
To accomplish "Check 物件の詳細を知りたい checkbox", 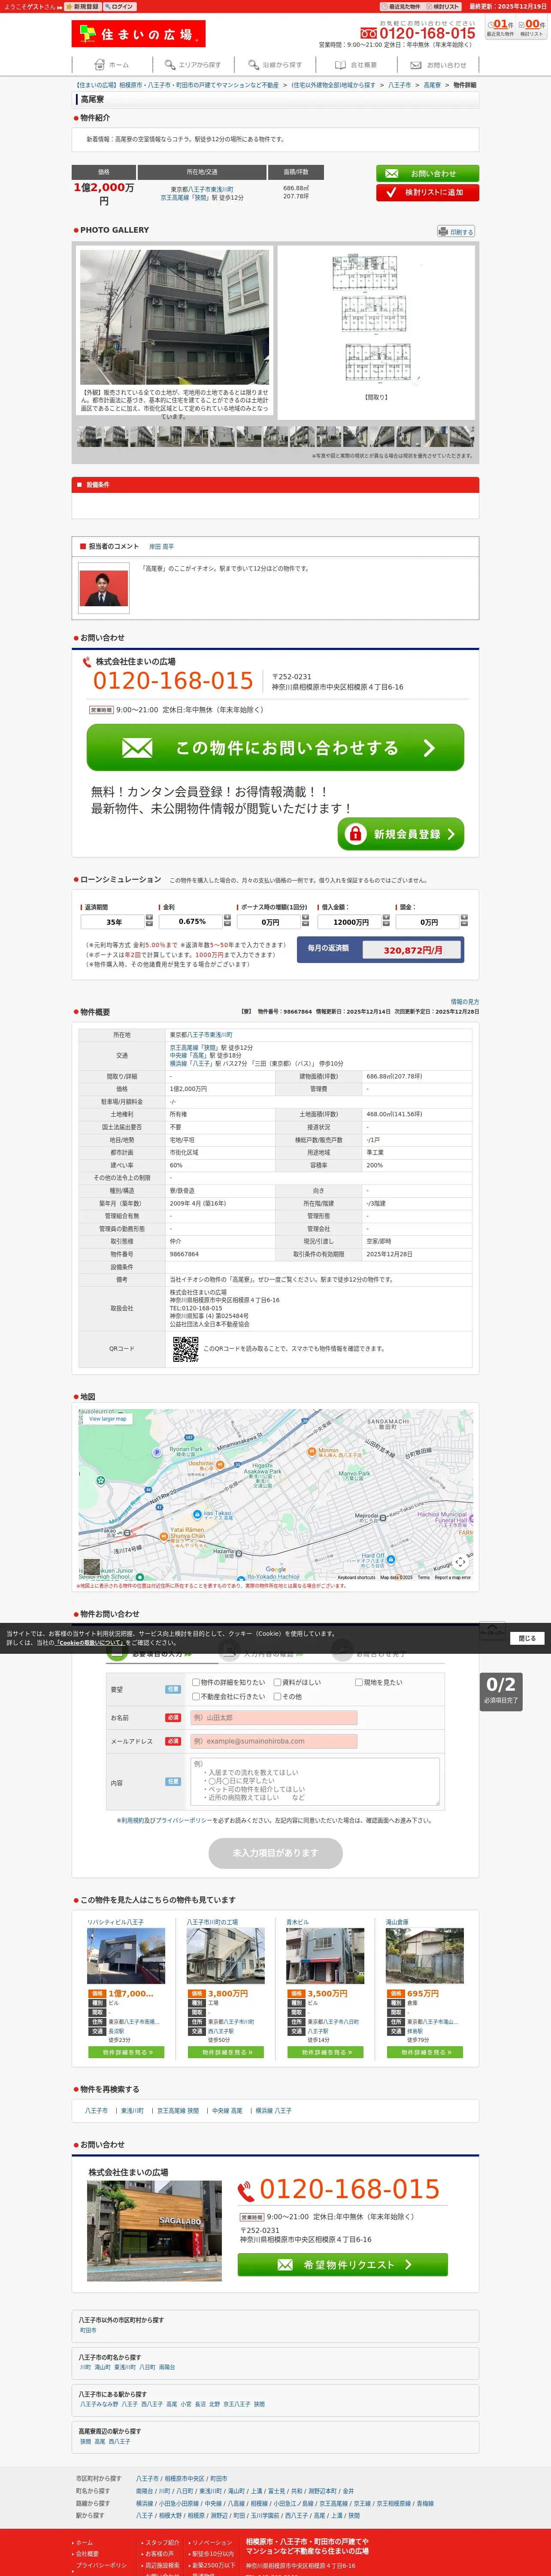I will tap(196, 1682).
